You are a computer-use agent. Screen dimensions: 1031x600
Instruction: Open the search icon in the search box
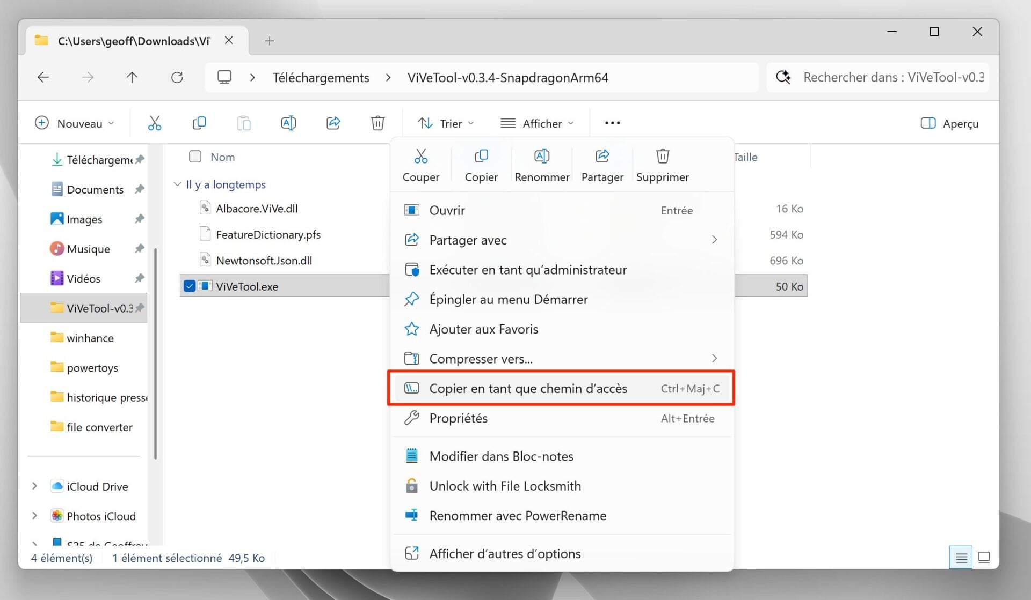coord(783,77)
